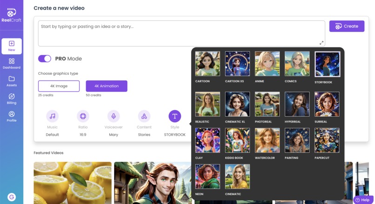This screenshot has width=375, height=204.
Task: Select 4K Image graphics type
Action: 59,86
